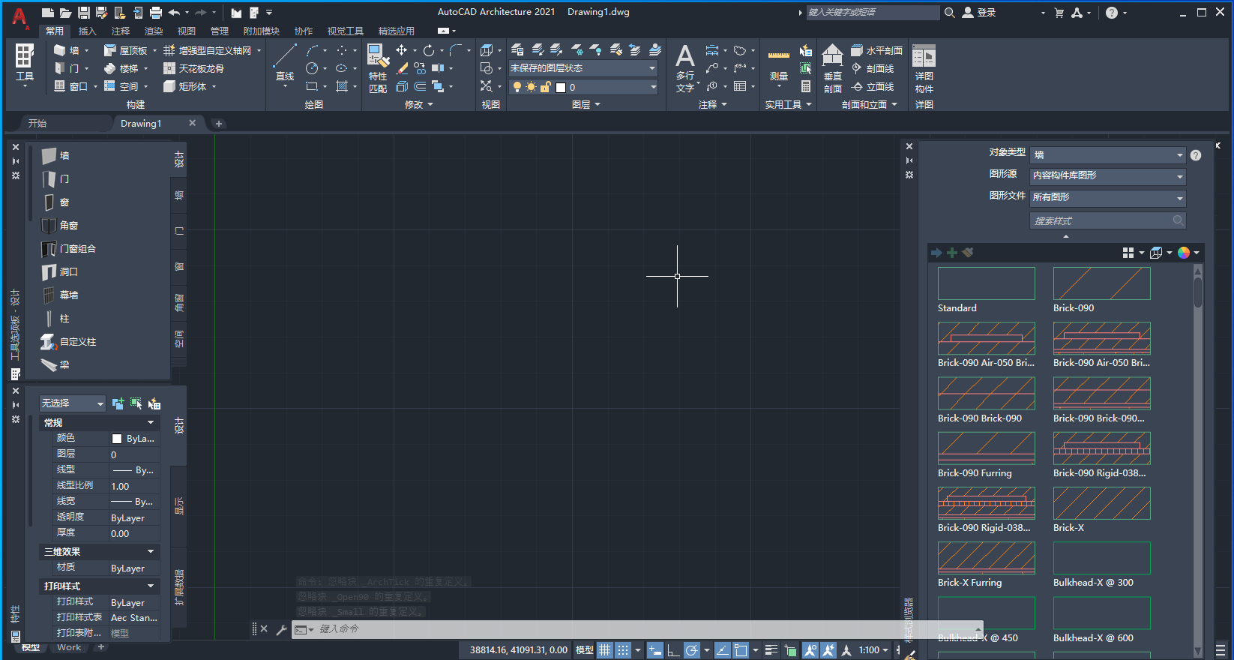Click the color wheel material swatch button
Screen dimensions: 1234x660
1184,253
